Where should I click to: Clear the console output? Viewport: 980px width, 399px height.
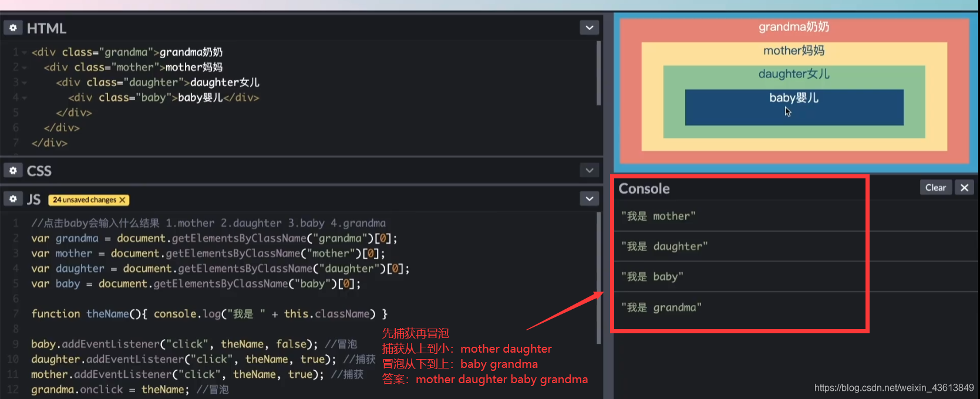coord(935,188)
